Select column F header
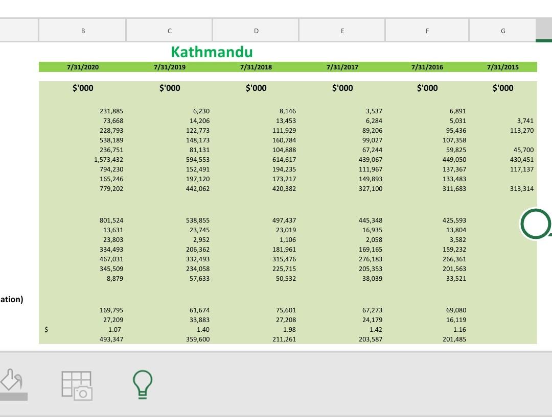The height and width of the screenshot is (417, 552). 427,31
